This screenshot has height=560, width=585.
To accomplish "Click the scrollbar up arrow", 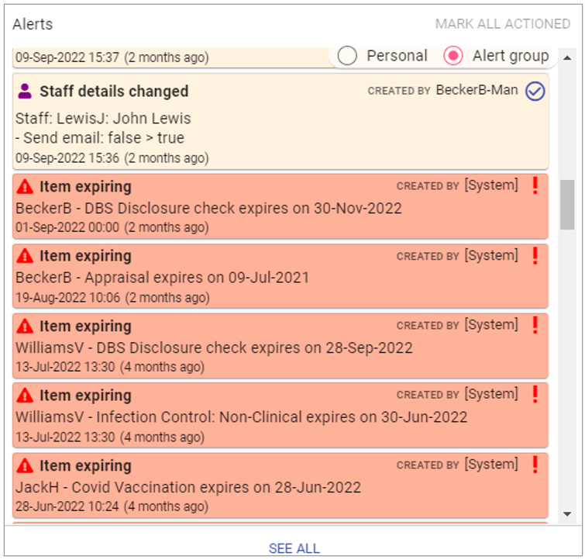I will pos(567,58).
